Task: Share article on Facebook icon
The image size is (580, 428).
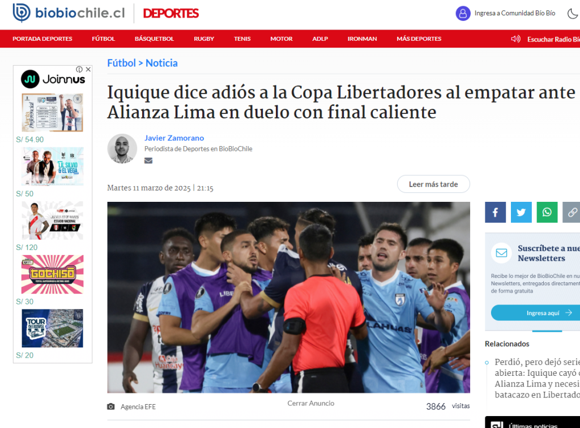Action: 495,212
